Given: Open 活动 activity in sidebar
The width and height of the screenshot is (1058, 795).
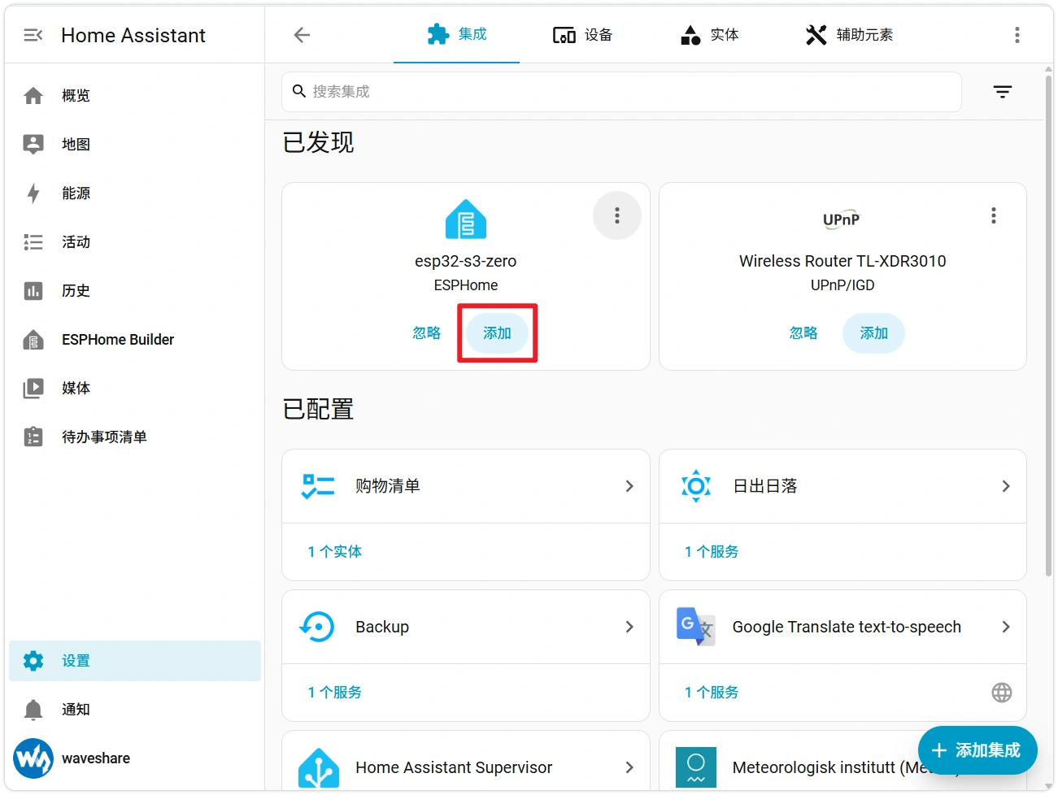Looking at the screenshot, I should tap(135, 242).
